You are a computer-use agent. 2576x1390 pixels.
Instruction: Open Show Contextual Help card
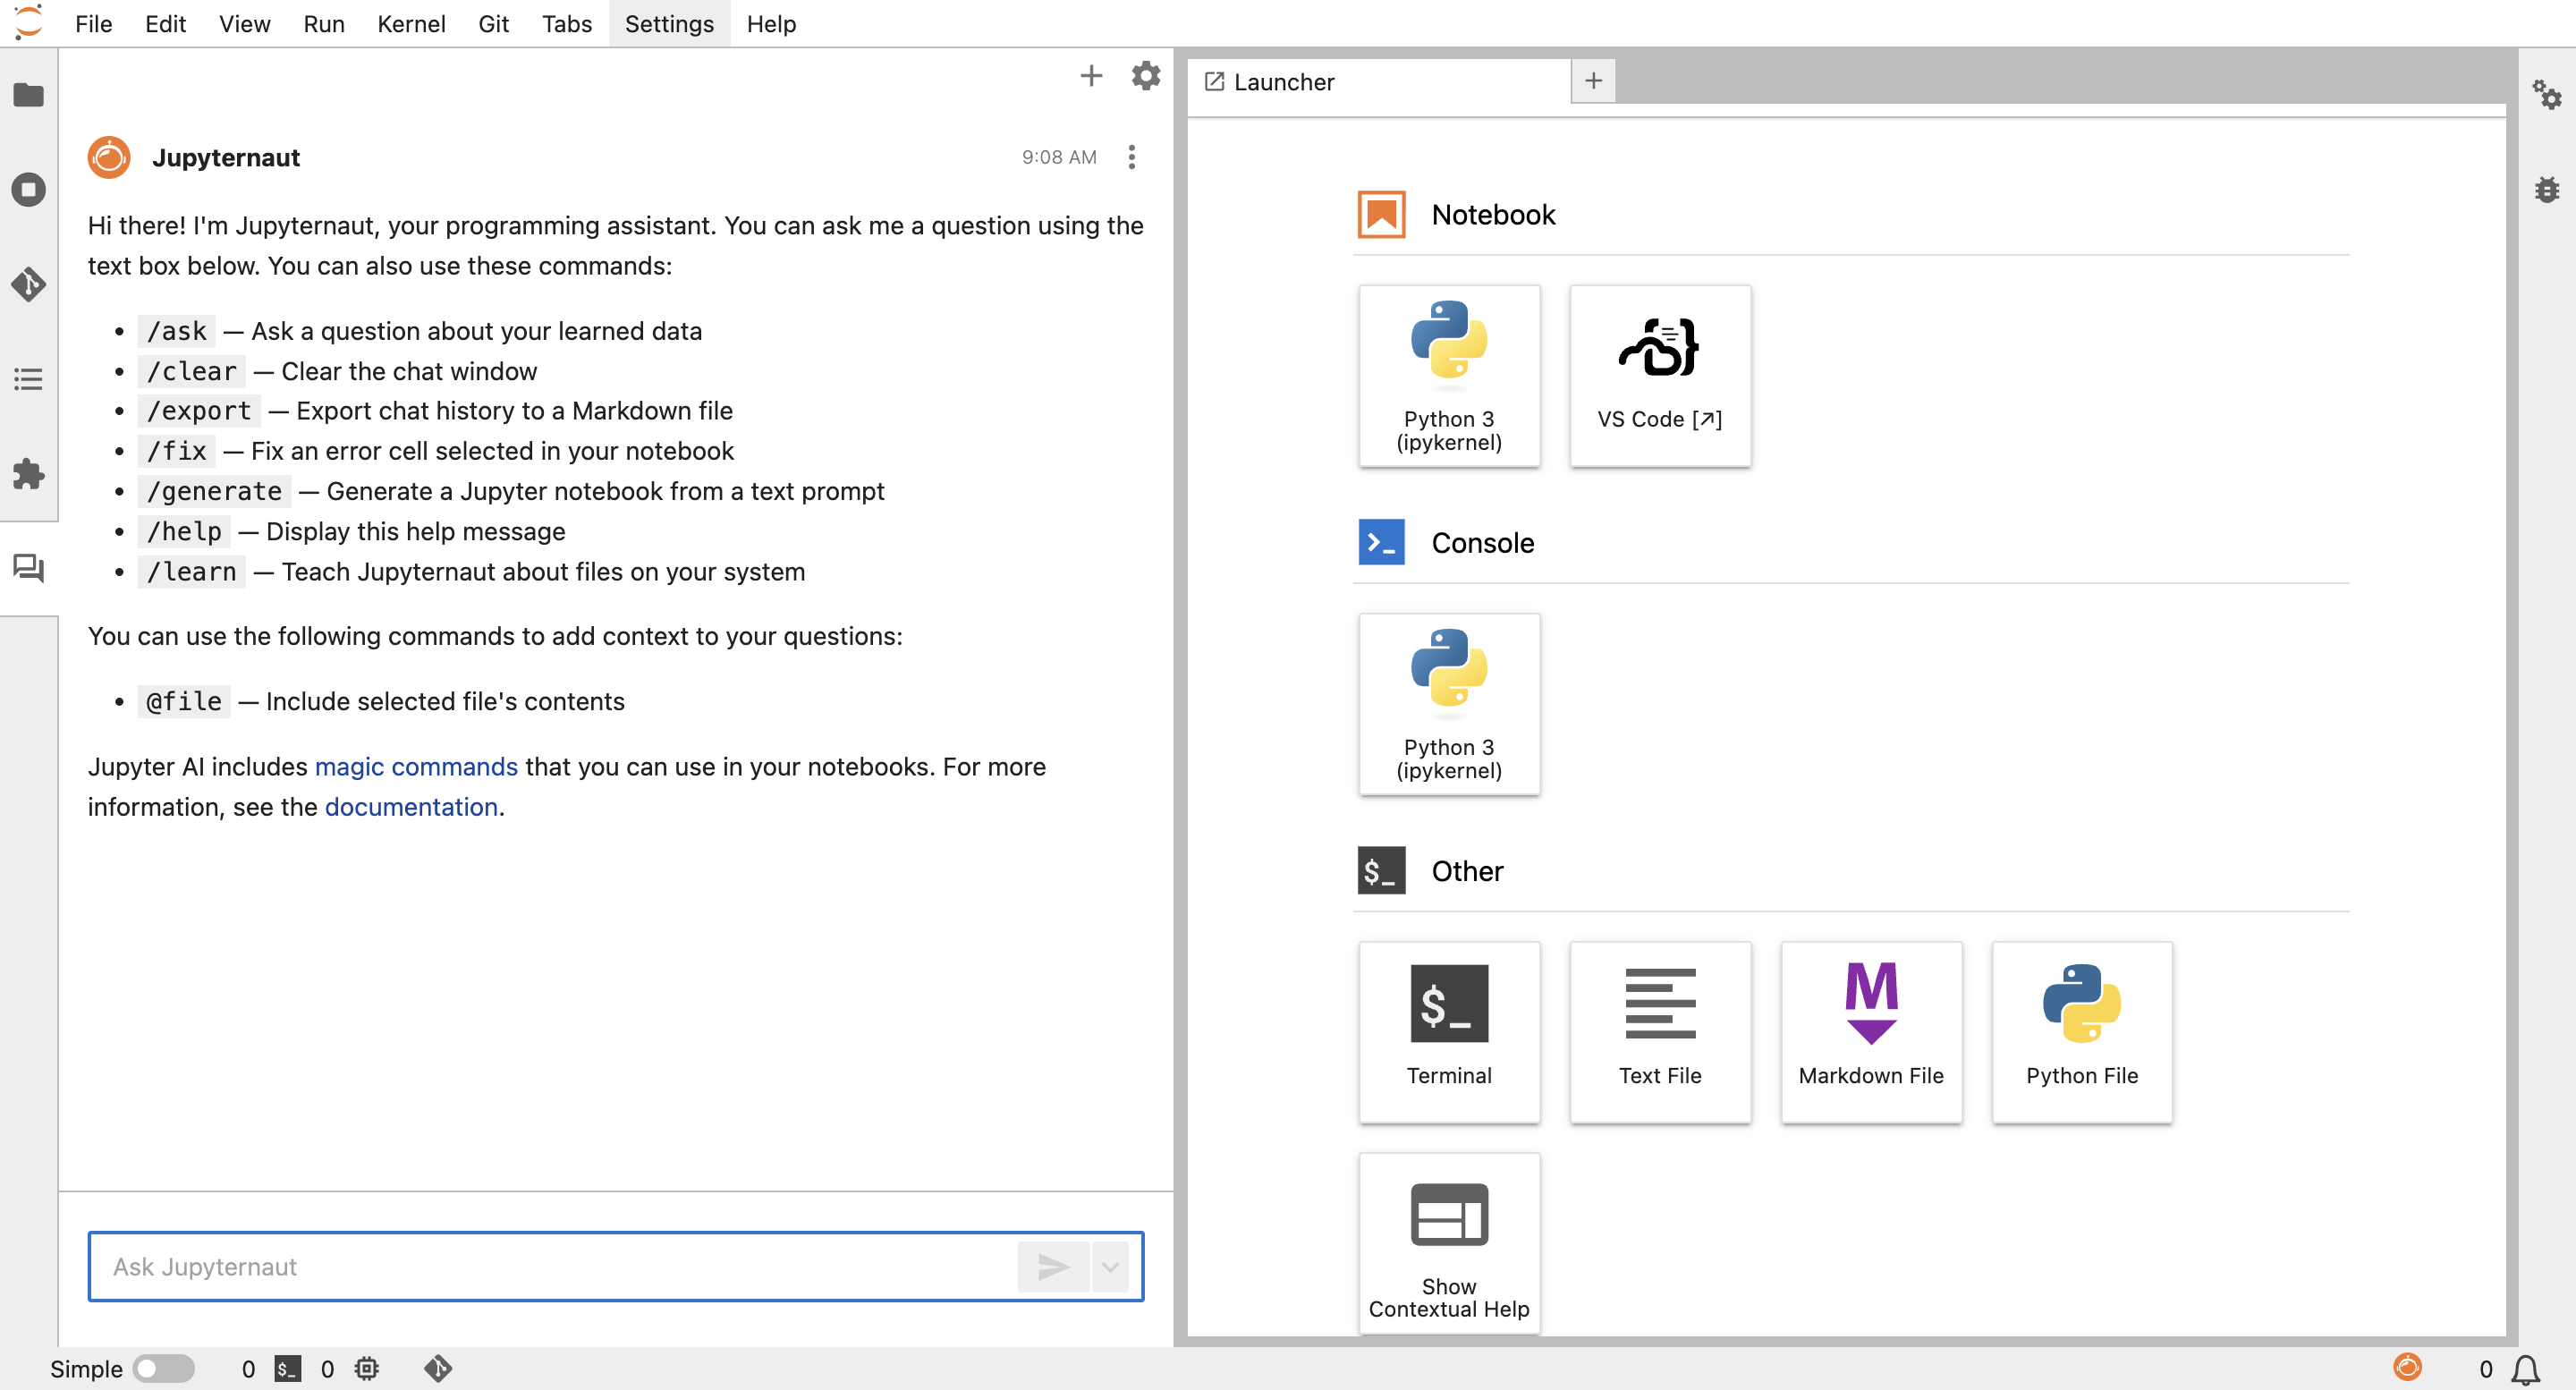click(1449, 1243)
